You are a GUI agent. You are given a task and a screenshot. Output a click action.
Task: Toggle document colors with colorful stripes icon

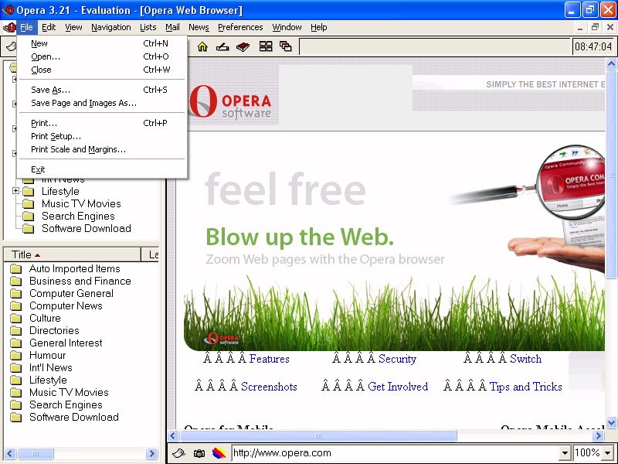pos(219,453)
